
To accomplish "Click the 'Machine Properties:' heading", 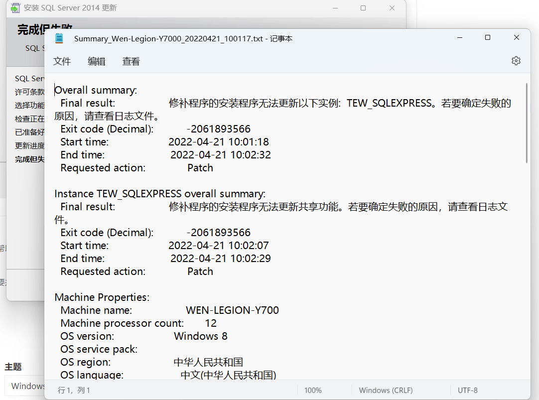I will 102,297.
